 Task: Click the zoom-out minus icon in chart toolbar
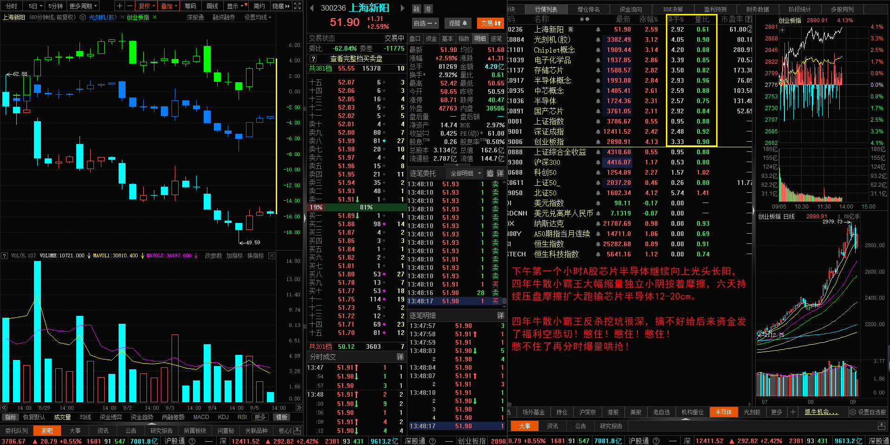pyautogui.click(x=130, y=6)
